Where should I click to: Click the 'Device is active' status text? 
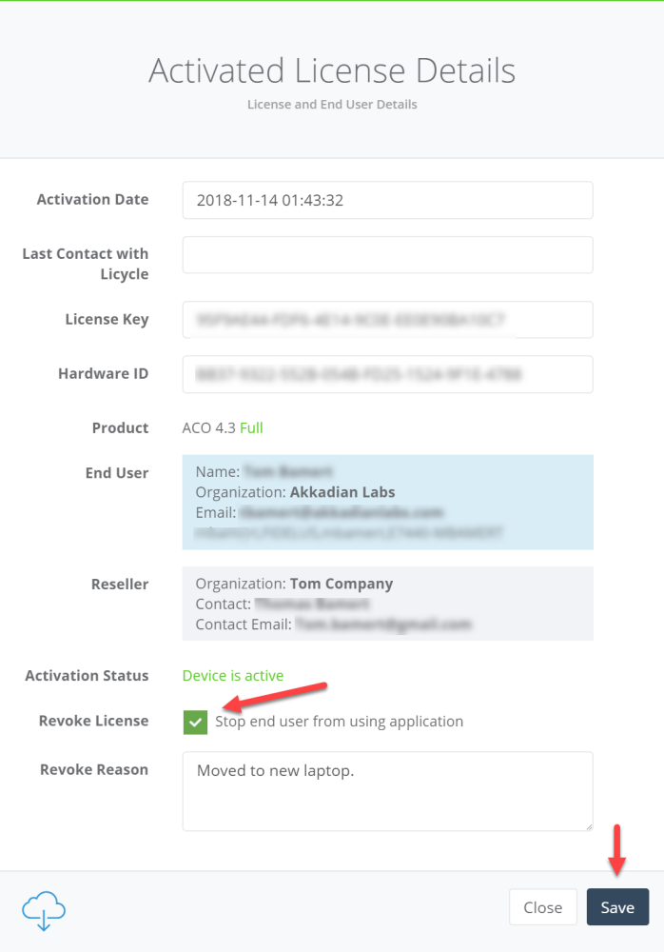[x=233, y=675]
